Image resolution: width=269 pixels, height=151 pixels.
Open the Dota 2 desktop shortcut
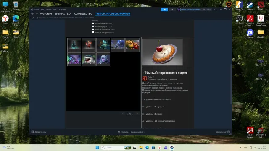pos(261,5)
